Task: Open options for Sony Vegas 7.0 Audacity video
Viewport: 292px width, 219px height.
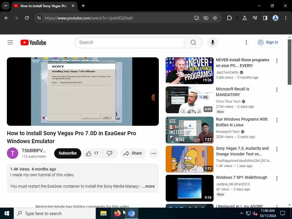Action: tap(277, 149)
